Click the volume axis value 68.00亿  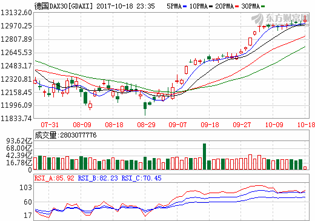tap(19, 148)
